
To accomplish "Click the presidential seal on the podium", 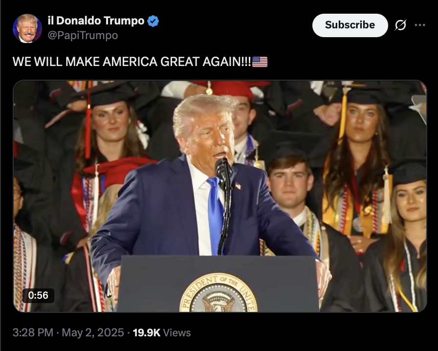I will click(219, 293).
